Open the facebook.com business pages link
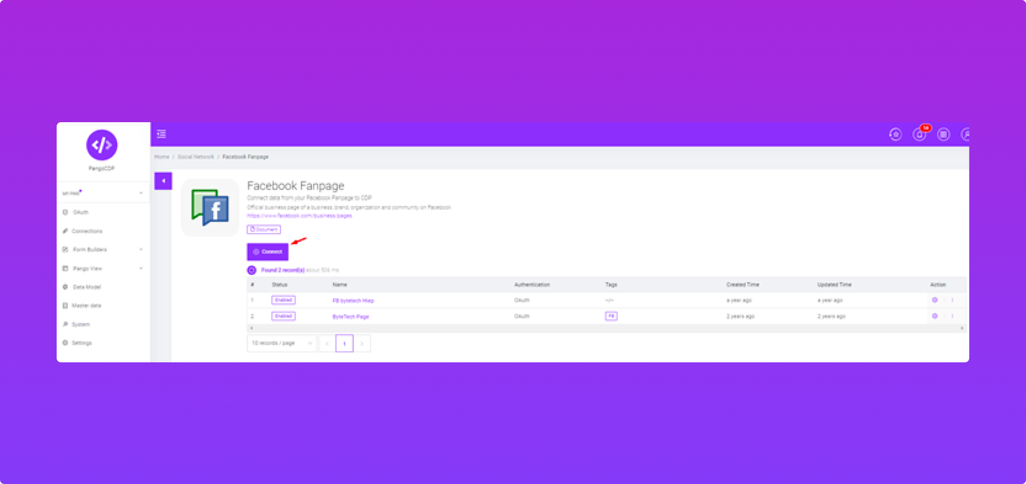This screenshot has width=1026, height=484. (x=299, y=216)
